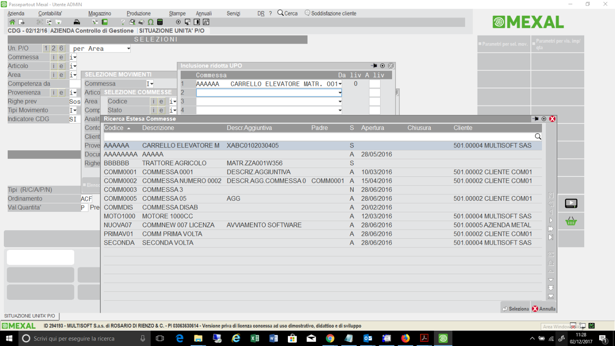Click the green shopping basket icon
This screenshot has width=615, height=346.
point(571,221)
